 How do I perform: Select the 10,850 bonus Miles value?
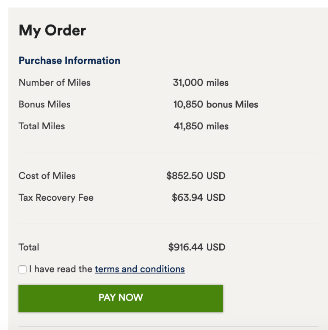[x=215, y=104]
